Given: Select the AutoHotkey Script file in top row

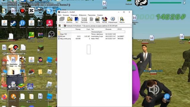Looking at the screenshot, I should click(13, 12).
